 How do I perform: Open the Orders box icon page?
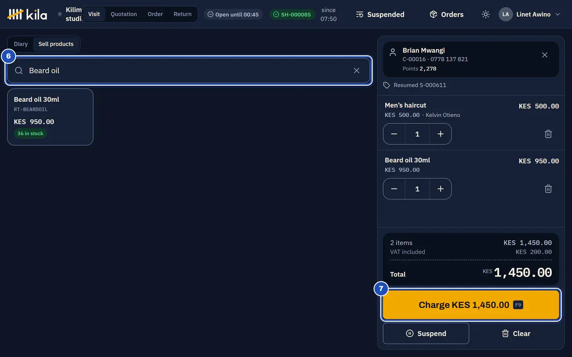(x=446, y=14)
